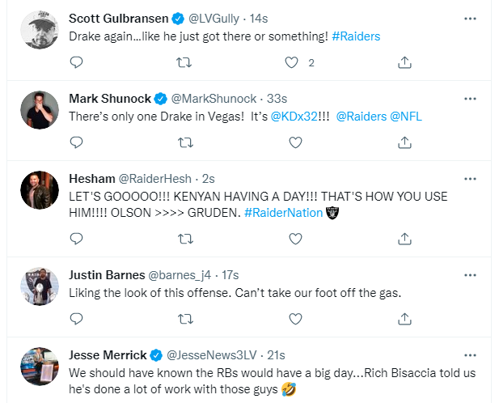Retweet Mark Shunock's Drake tweet
The image size is (499, 403).
pyautogui.click(x=185, y=142)
